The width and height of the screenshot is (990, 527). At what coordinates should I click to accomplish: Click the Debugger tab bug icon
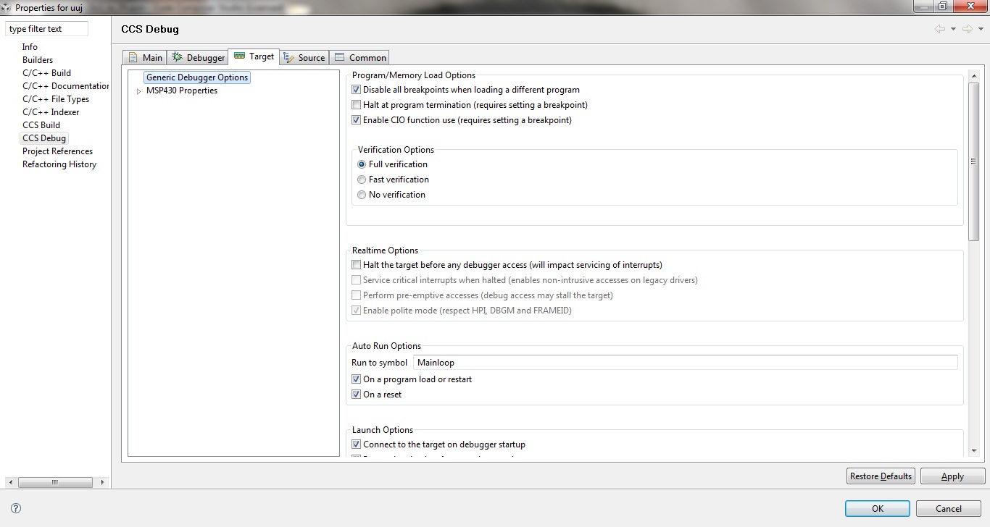[x=177, y=57]
